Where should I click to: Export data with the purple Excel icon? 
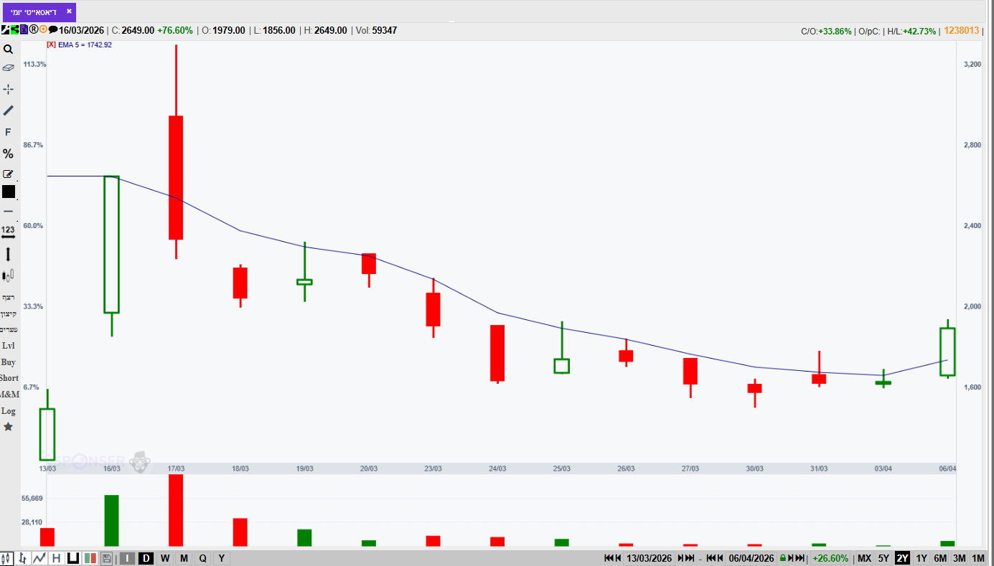[23, 30]
